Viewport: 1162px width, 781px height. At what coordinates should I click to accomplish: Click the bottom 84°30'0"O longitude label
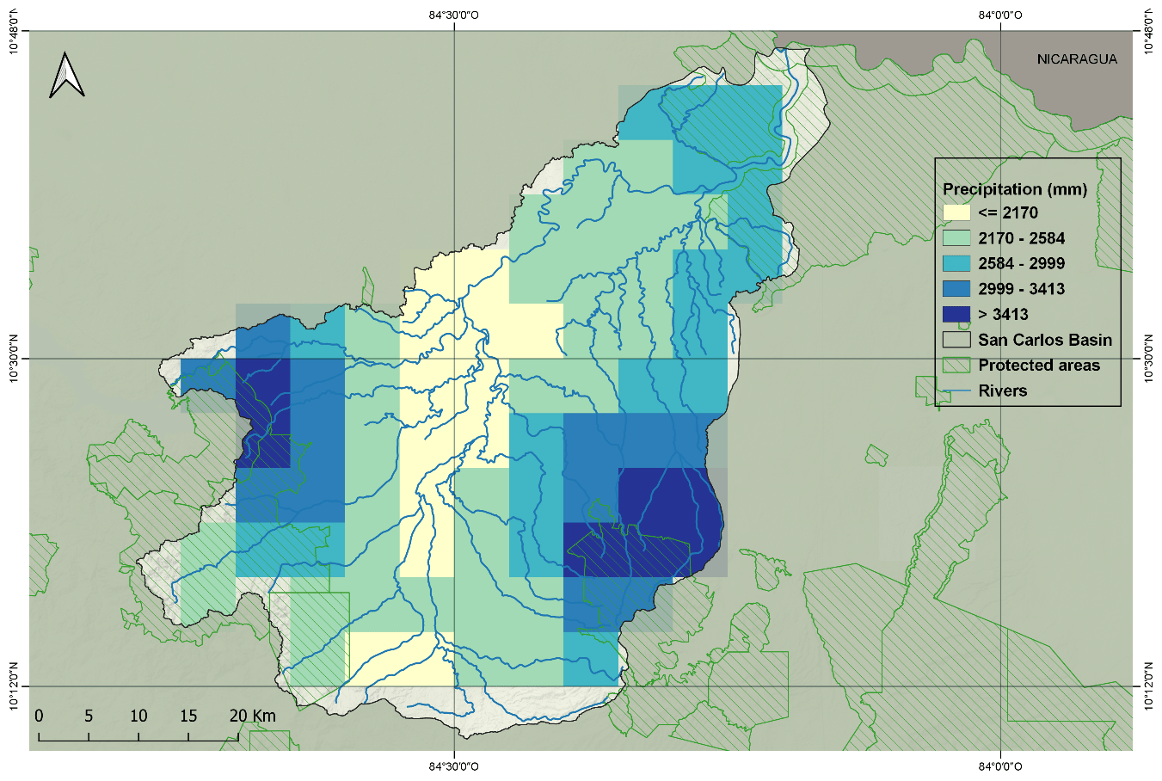pos(453,766)
